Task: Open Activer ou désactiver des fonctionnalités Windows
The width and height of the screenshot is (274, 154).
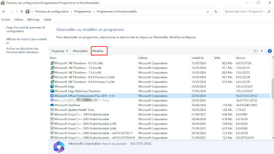Action: (22, 50)
